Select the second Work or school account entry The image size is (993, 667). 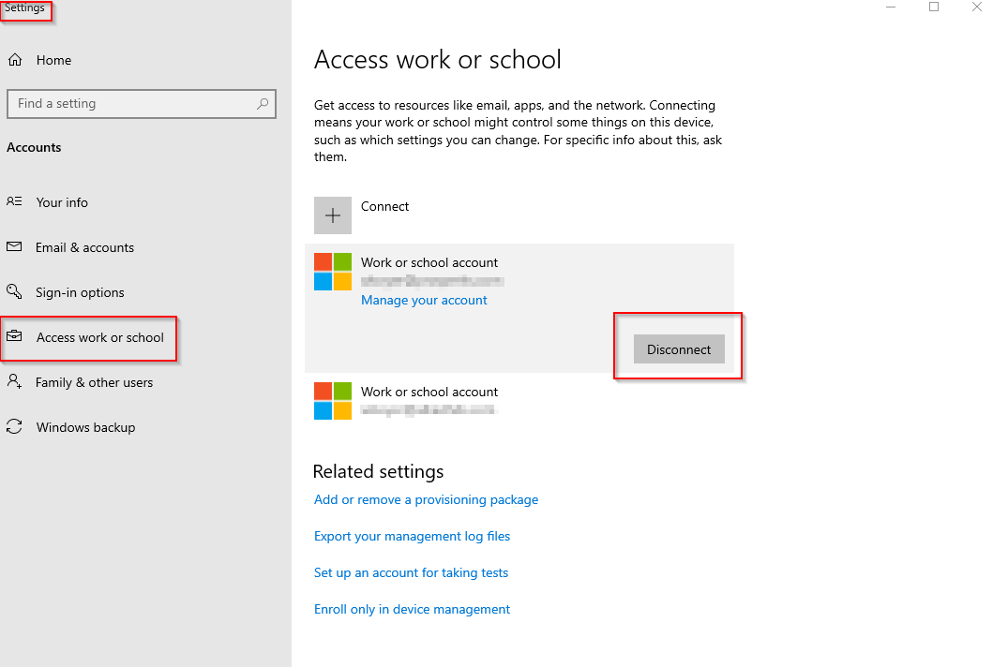click(519, 401)
